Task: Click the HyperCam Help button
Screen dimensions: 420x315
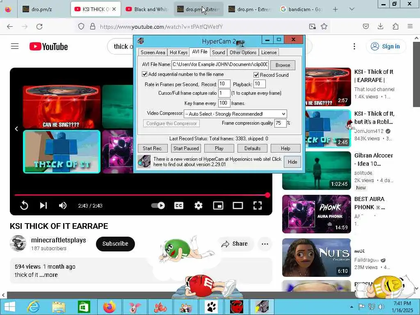Action: tap(285, 148)
